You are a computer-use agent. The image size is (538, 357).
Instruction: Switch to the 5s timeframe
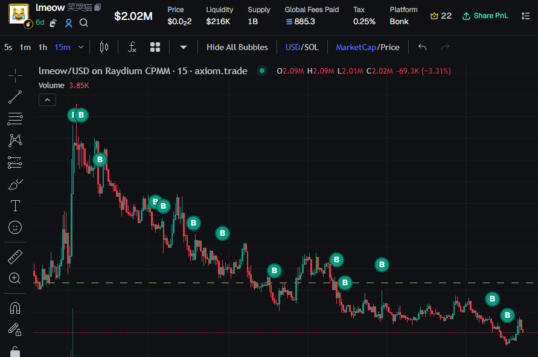click(8, 47)
